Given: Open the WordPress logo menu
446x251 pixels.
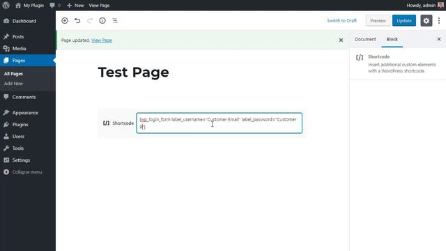Looking at the screenshot, I should pyautogui.click(x=6, y=5).
